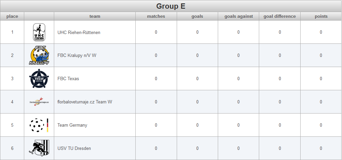Click the Group E title bar

[171, 6]
